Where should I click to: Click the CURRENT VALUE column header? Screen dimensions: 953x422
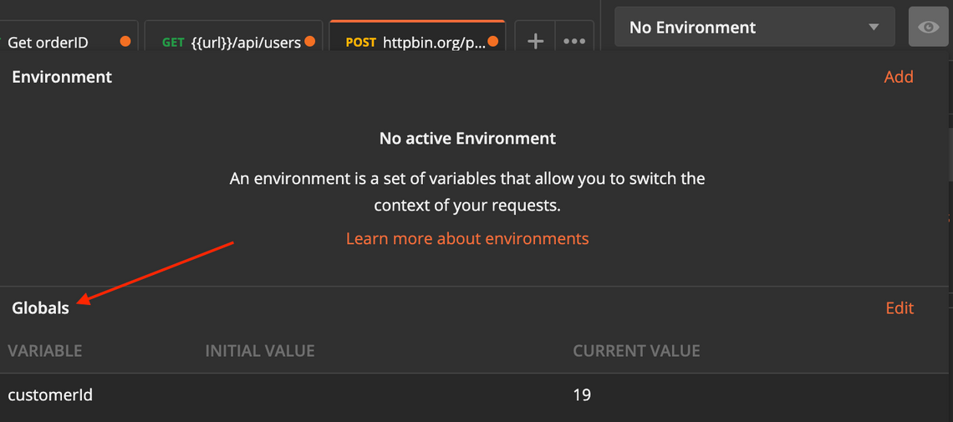(x=636, y=351)
